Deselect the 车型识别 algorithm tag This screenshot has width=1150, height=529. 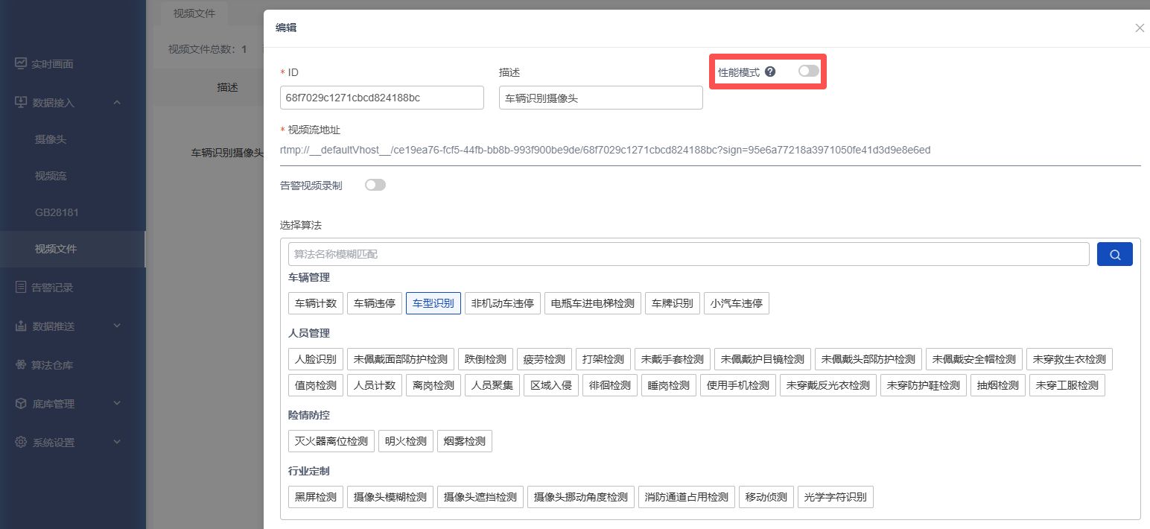[433, 303]
